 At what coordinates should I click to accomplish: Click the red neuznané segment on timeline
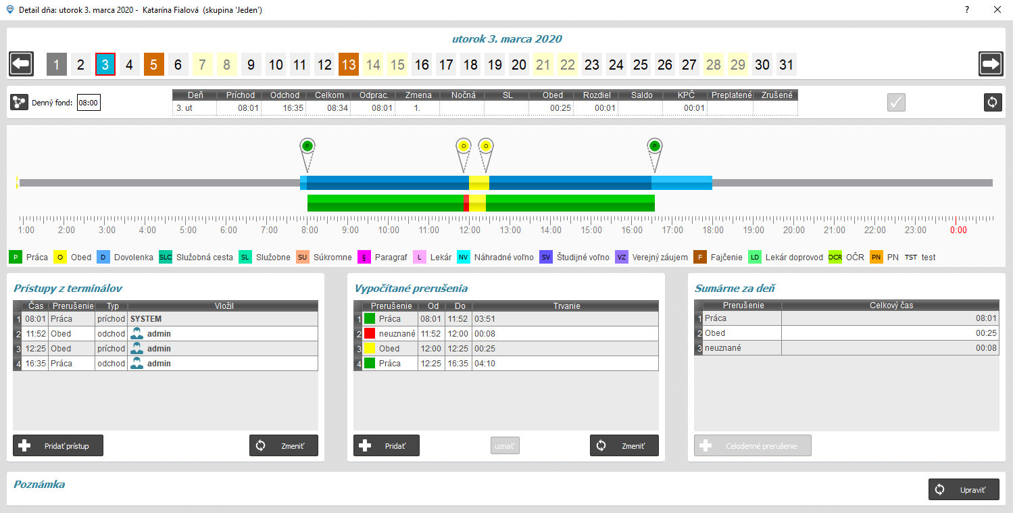[466, 203]
